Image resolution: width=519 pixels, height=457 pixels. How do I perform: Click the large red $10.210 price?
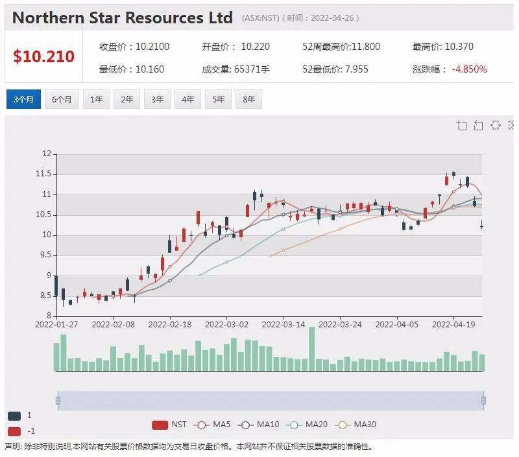click(43, 56)
